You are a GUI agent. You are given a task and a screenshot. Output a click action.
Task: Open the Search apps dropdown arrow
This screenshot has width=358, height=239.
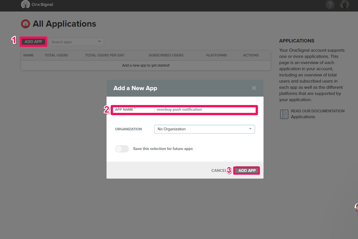[x=99, y=42]
